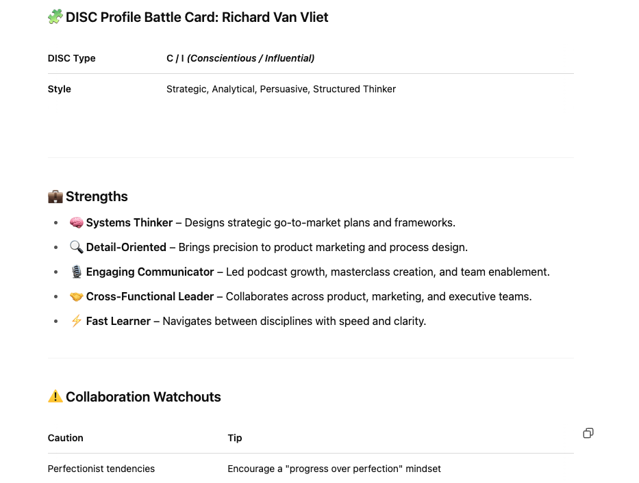The width and height of the screenshot is (639, 483).
Task: Click the Tip column header
Action: [x=235, y=438]
